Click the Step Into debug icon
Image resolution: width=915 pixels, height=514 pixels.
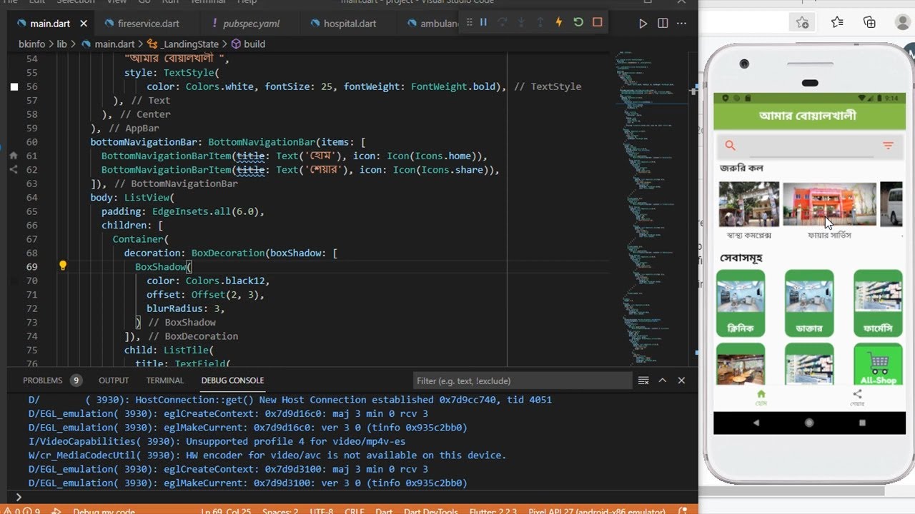[521, 23]
